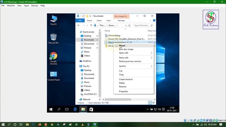The width and height of the screenshot is (226, 127).
Task: Open quick access toolbar customize dropdown
Action: pyautogui.click(x=90, y=16)
